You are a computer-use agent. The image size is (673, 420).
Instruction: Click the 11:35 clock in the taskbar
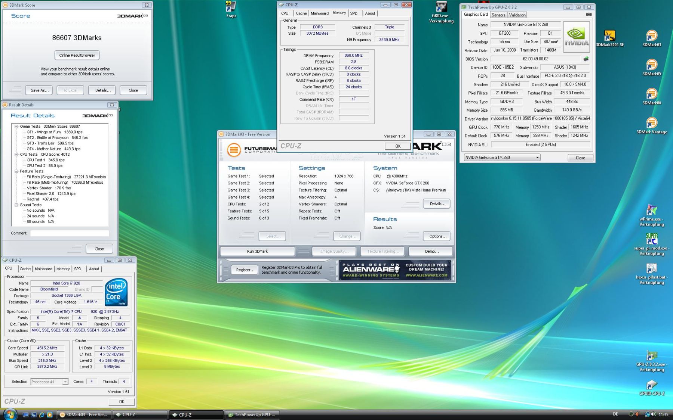pos(663,414)
